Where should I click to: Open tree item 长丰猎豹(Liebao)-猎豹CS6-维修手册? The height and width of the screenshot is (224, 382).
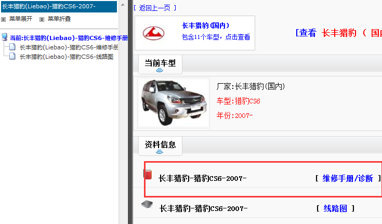[x=69, y=47]
